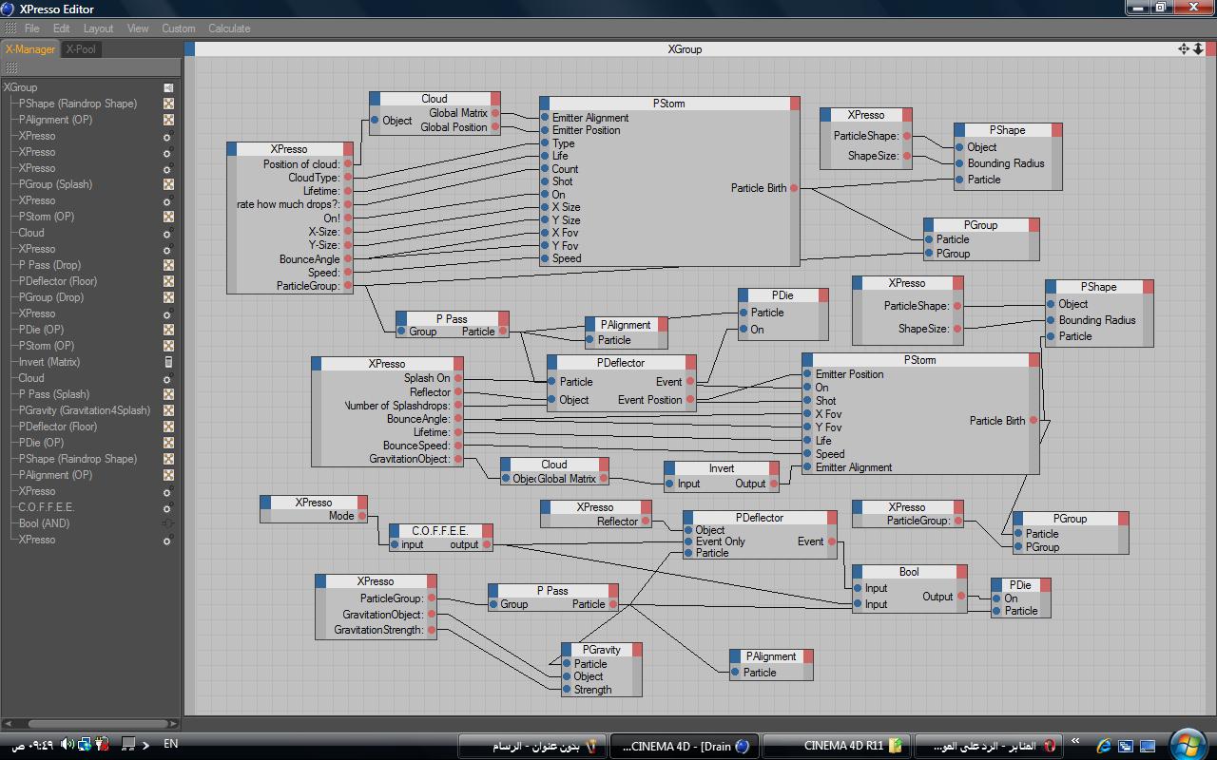
Task: Open inputs menu via Bool blue corner
Action: 857,572
